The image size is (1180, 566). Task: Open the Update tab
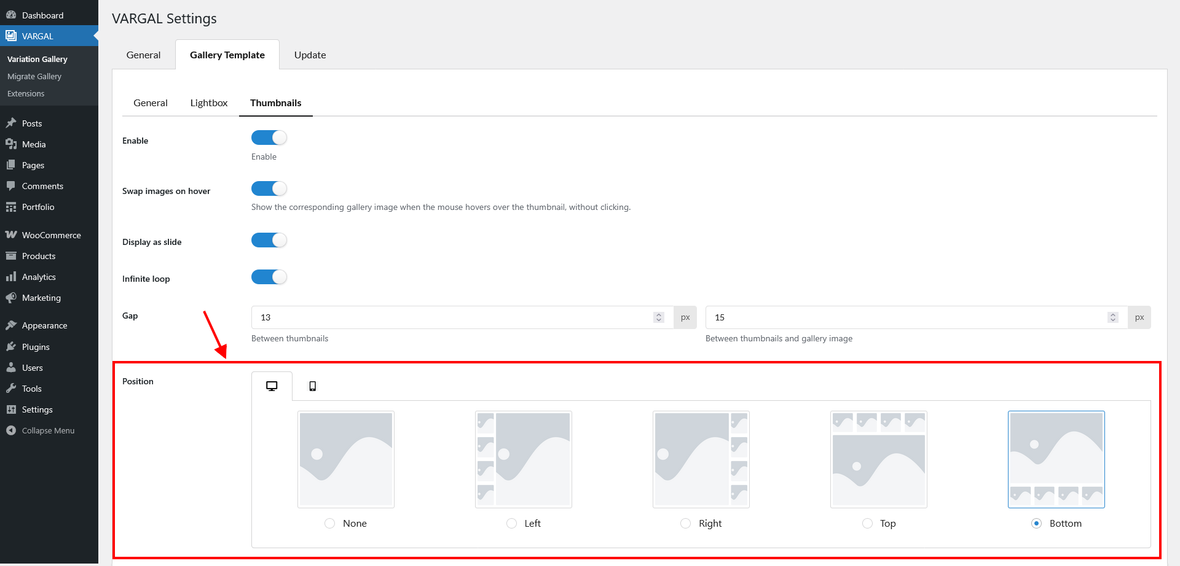tap(310, 55)
